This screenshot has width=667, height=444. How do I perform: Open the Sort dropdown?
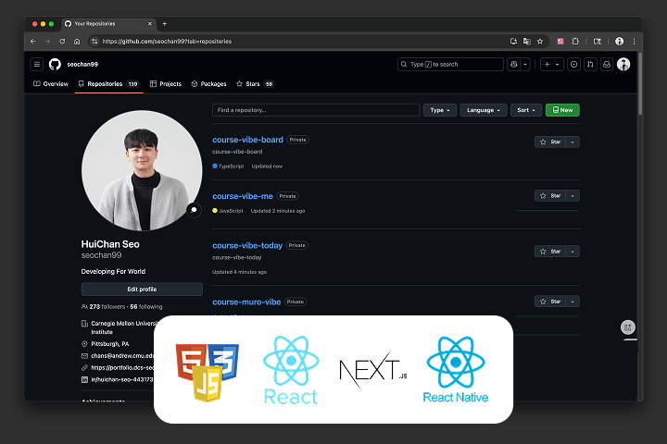tap(526, 110)
